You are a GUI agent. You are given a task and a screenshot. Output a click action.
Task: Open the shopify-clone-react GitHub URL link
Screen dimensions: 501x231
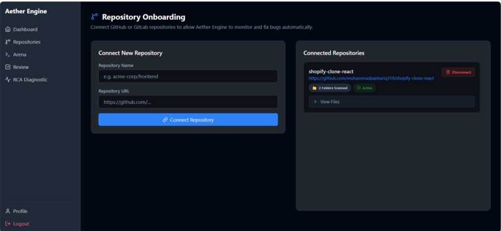click(x=371, y=78)
